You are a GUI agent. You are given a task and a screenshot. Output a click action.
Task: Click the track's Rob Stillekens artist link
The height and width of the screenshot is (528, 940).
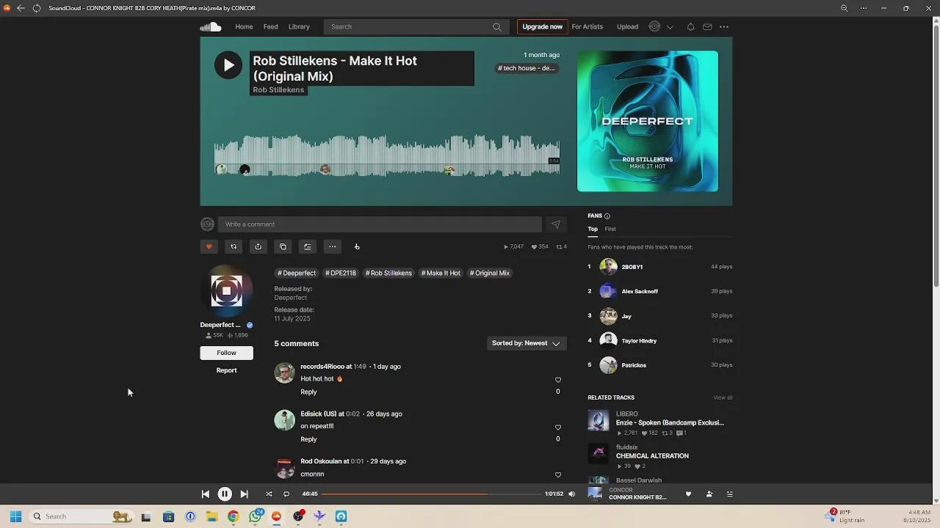click(278, 90)
